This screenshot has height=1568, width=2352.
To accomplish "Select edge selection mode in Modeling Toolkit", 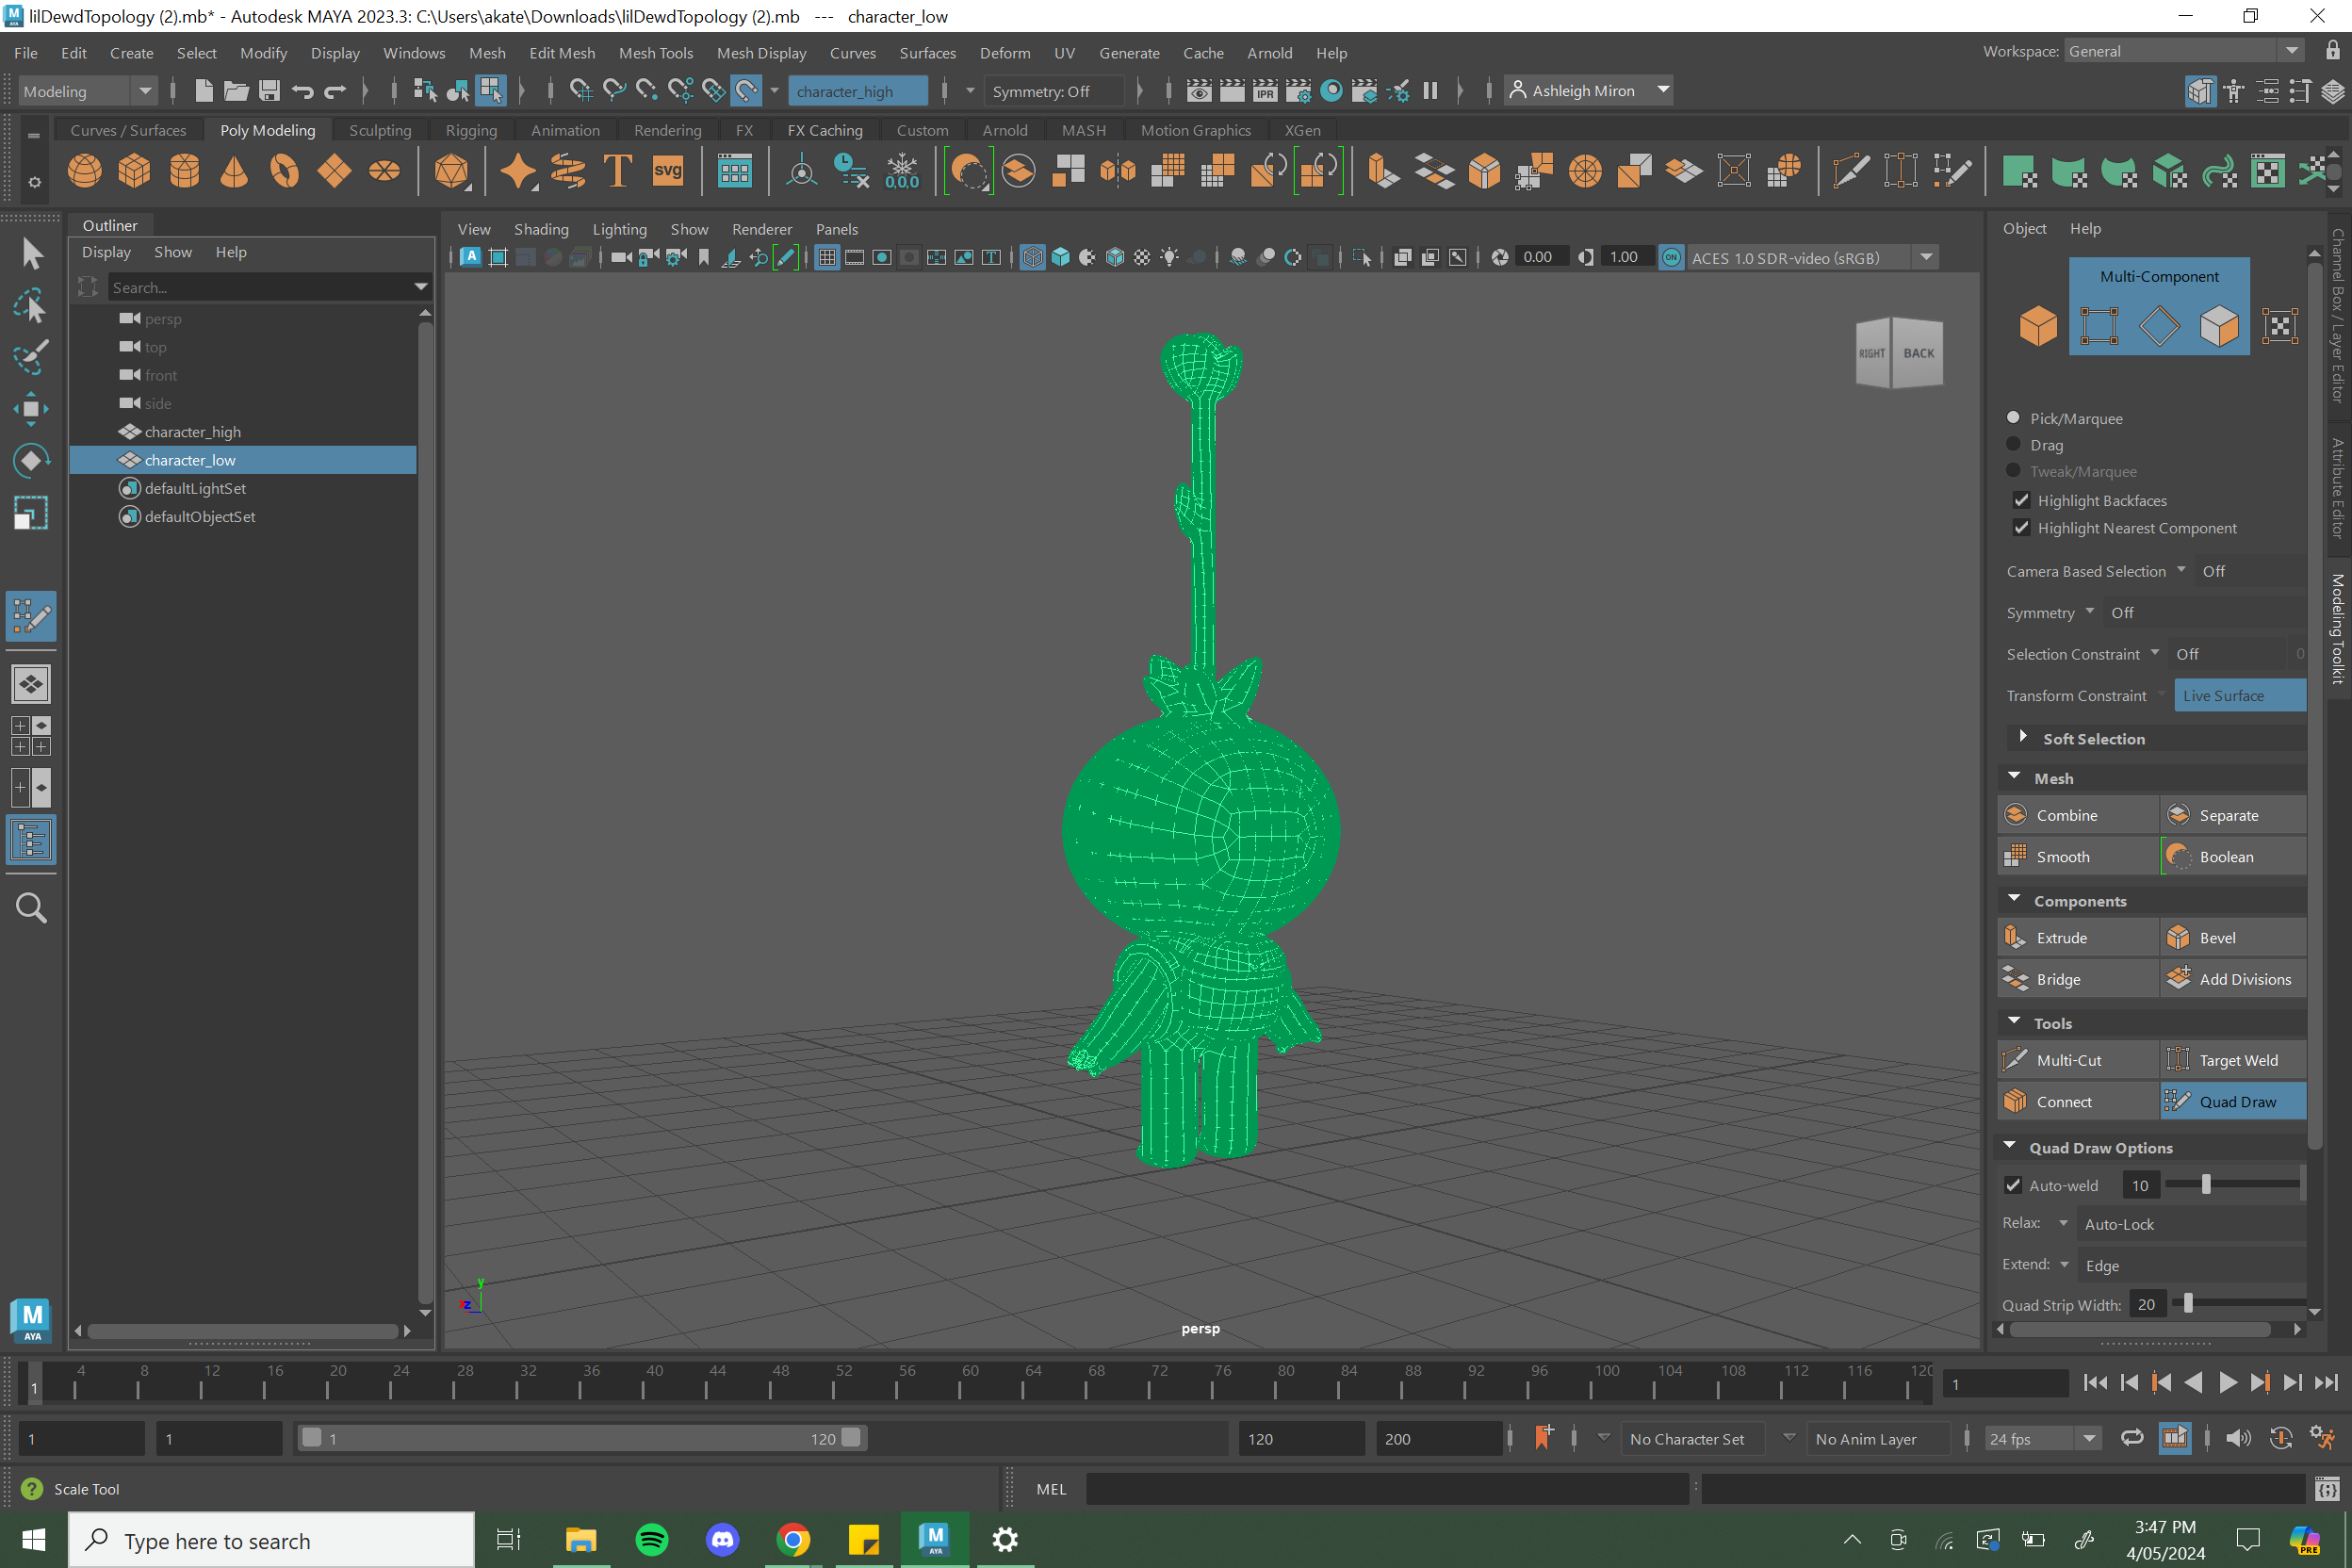I will point(2159,326).
